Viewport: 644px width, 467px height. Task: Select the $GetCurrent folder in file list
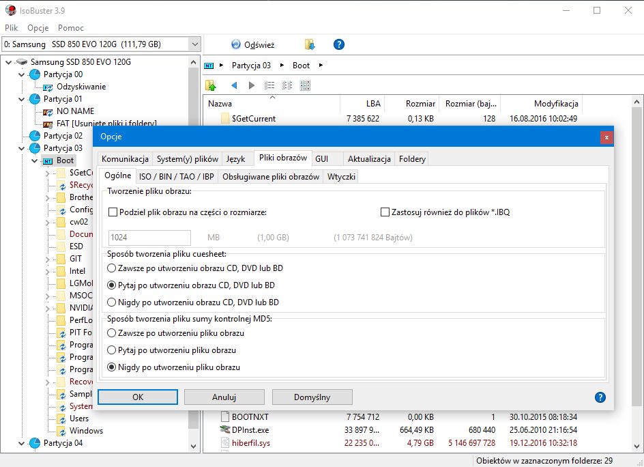253,119
